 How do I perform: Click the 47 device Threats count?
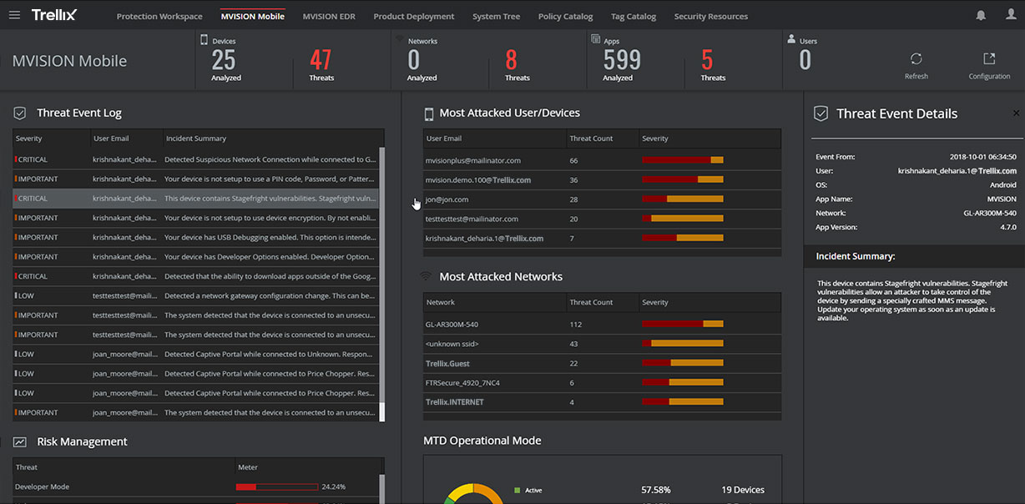coord(321,60)
